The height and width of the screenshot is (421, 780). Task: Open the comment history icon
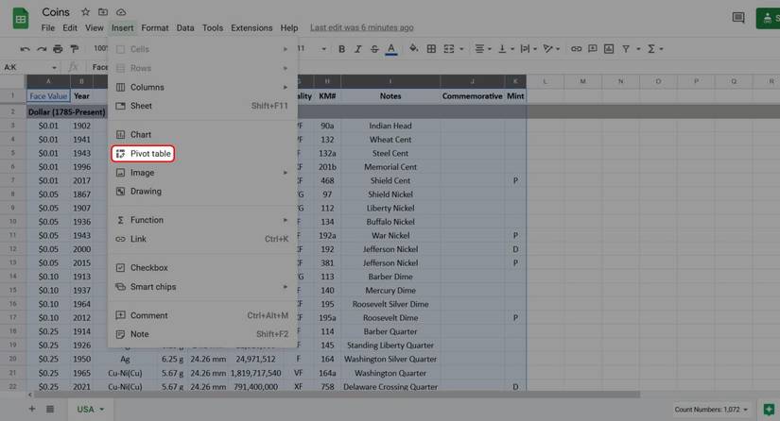pyautogui.click(x=738, y=18)
